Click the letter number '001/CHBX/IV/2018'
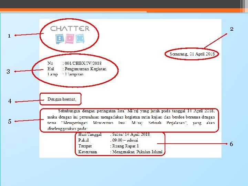Viewport: 248px width, 186px height. coord(83,63)
